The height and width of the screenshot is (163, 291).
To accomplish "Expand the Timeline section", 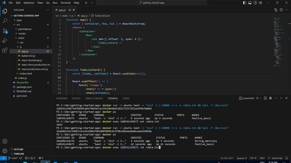I will point(19,154).
